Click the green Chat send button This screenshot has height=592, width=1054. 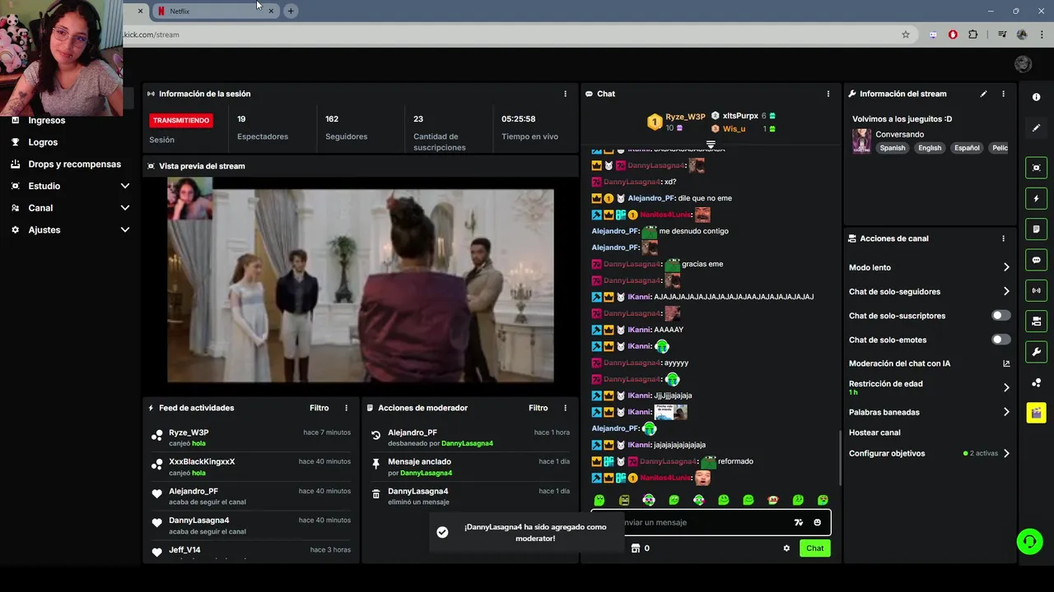pyautogui.click(x=814, y=548)
